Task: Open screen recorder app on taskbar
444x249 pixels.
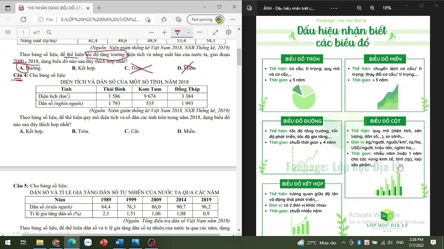Action: [152, 242]
